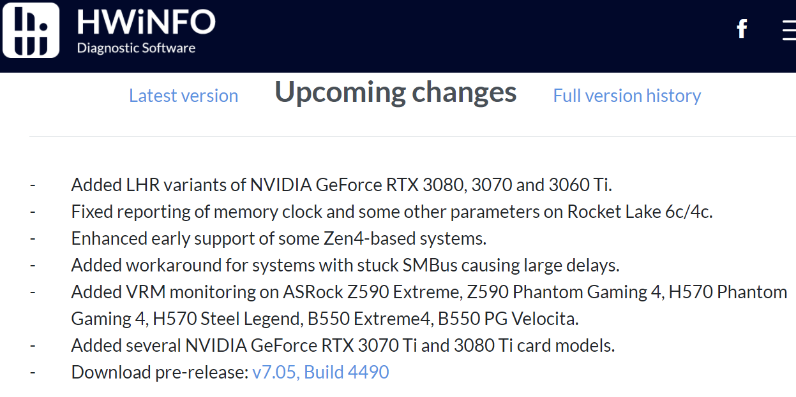Select the Upcoming changes heading tab

pos(396,92)
